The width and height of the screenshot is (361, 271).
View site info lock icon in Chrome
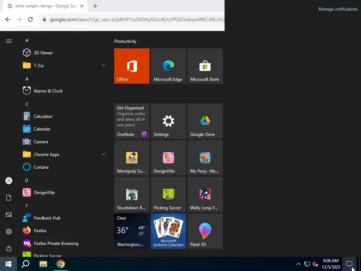(44, 19)
